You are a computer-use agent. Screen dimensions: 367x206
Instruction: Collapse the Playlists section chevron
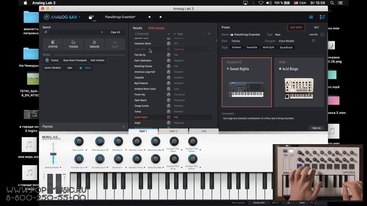click(x=123, y=126)
